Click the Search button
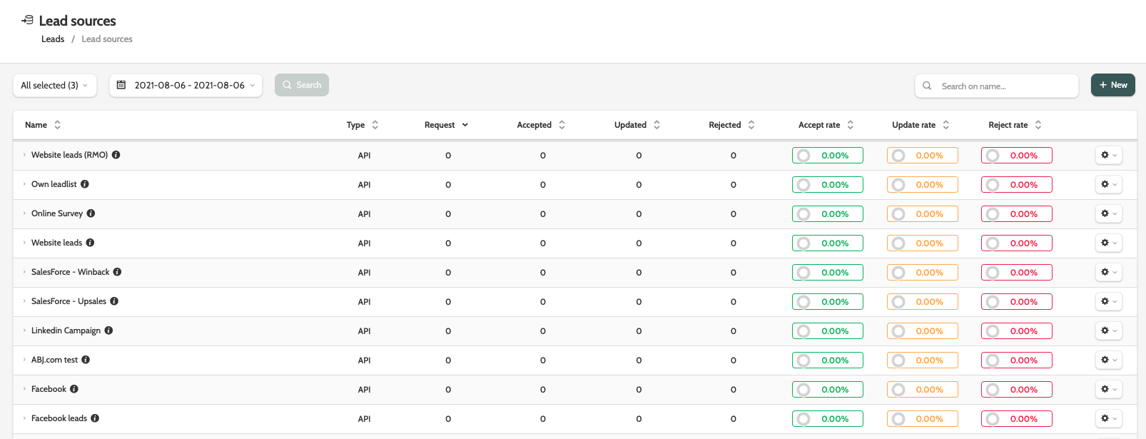The width and height of the screenshot is (1146, 439). coord(302,85)
